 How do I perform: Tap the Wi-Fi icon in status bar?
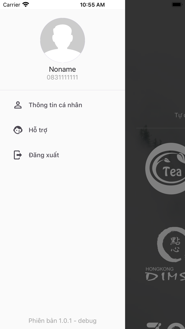[x=26, y=4]
